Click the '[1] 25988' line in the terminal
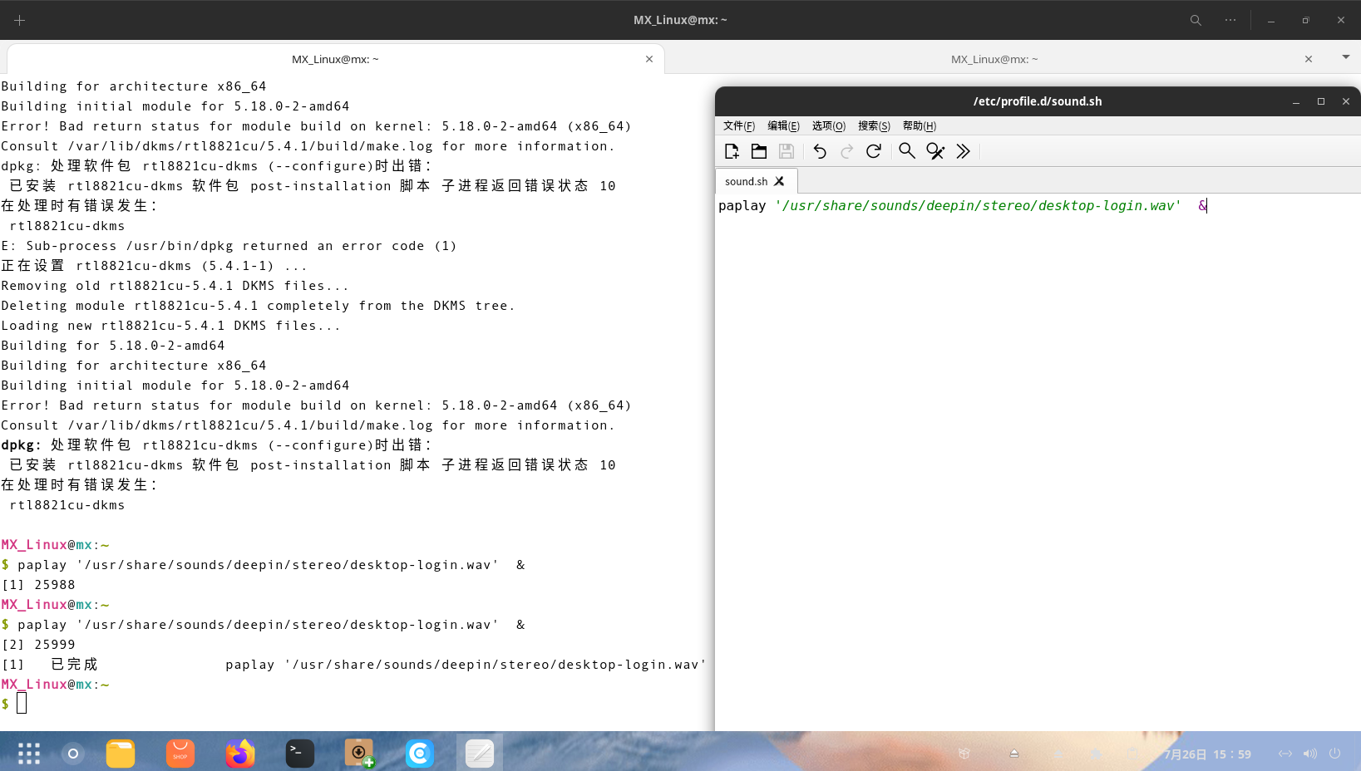This screenshot has height=771, width=1361. coord(38,585)
